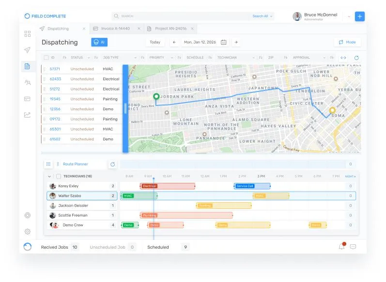
Task: Toggle the Technicians select-all checkbox
Action: (x=59, y=176)
